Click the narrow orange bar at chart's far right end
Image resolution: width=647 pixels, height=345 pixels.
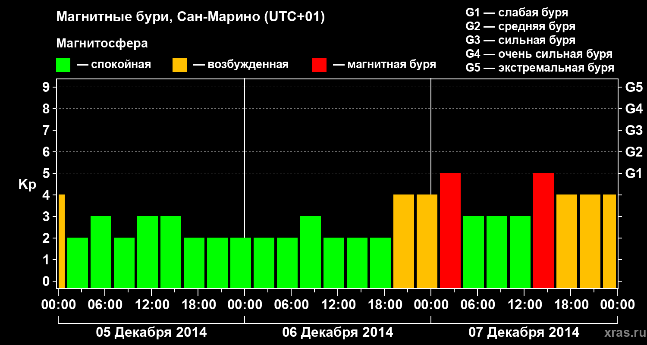click(609, 241)
